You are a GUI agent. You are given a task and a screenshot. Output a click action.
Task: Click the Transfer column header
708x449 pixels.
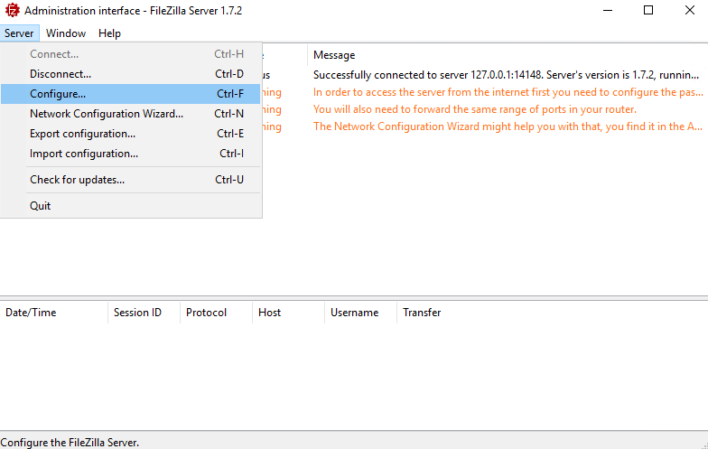[x=422, y=313]
